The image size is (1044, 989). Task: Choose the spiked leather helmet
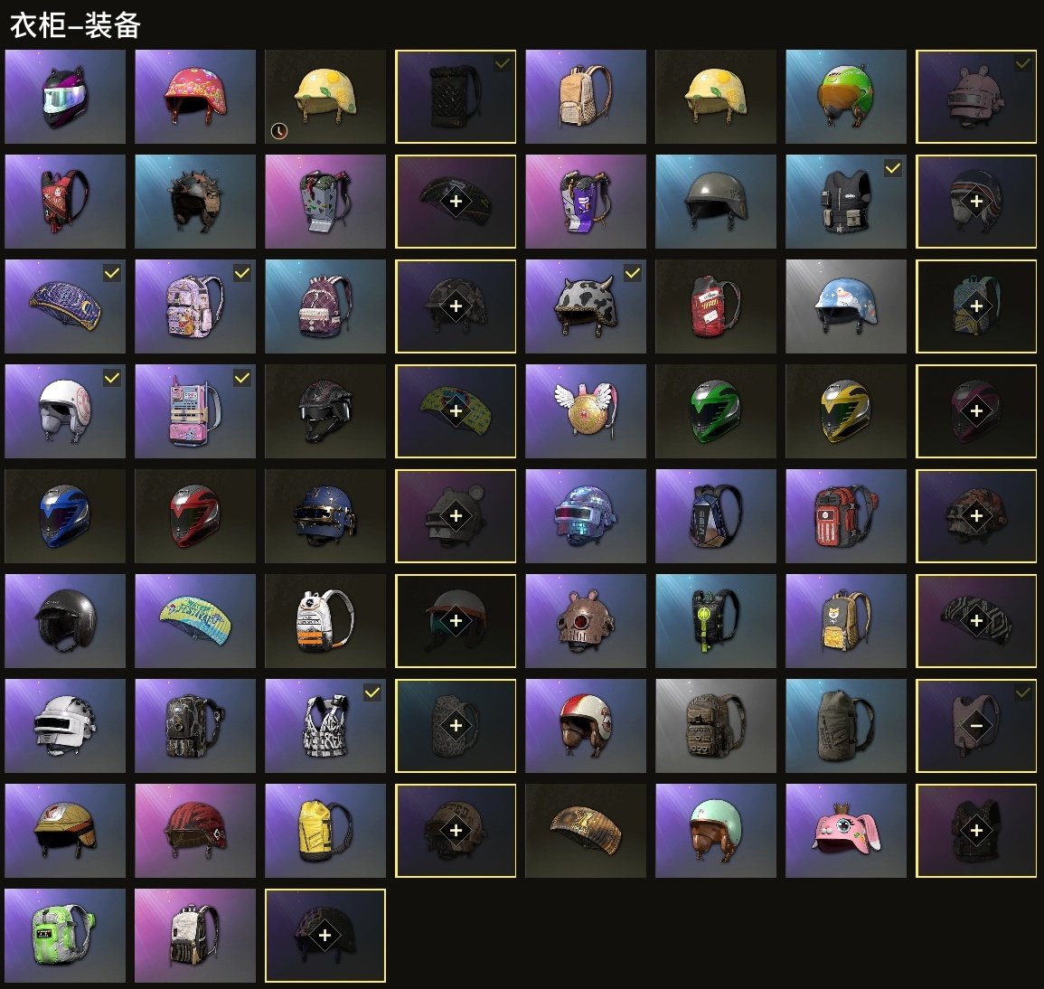tap(195, 201)
